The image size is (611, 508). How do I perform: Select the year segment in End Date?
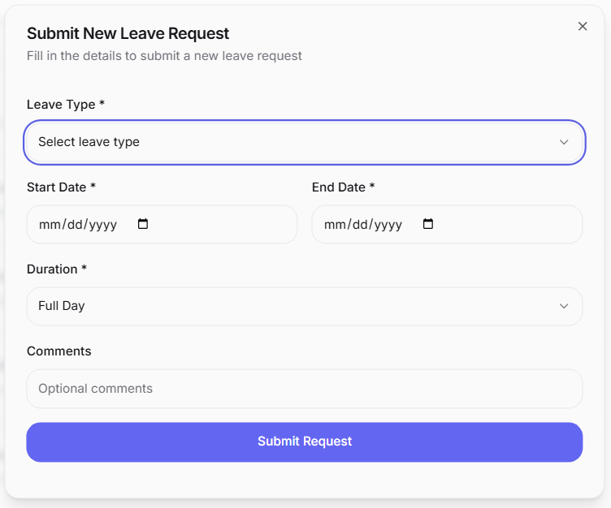[388, 225]
